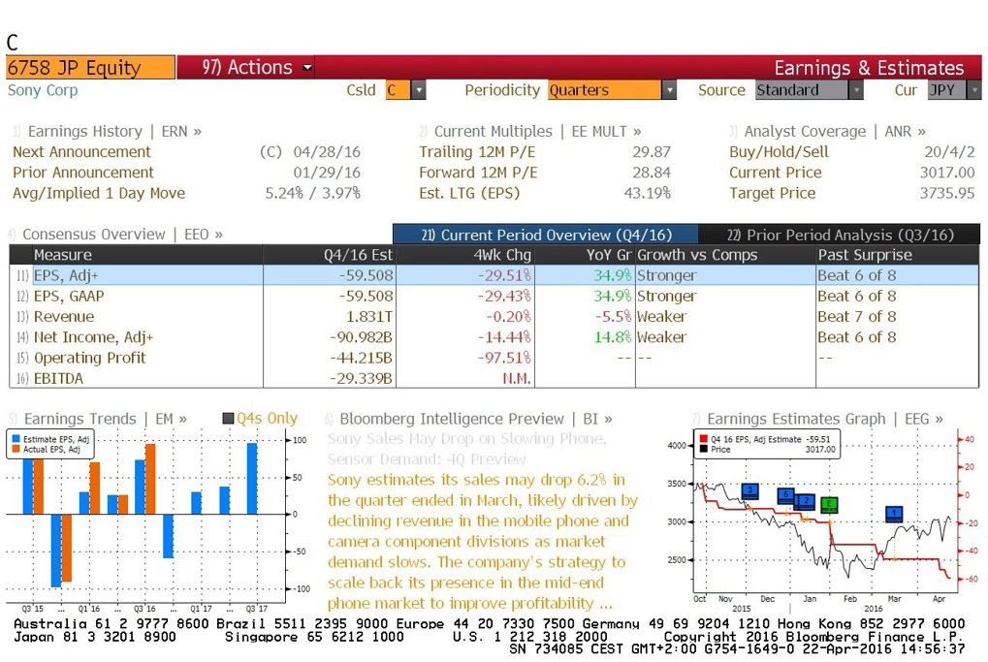Click the Forward 12M P/E value 28.84
The height and width of the screenshot is (662, 988).
pyautogui.click(x=652, y=173)
